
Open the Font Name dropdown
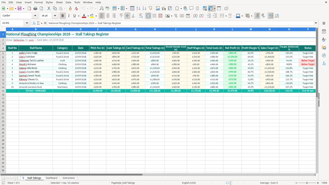35,16
